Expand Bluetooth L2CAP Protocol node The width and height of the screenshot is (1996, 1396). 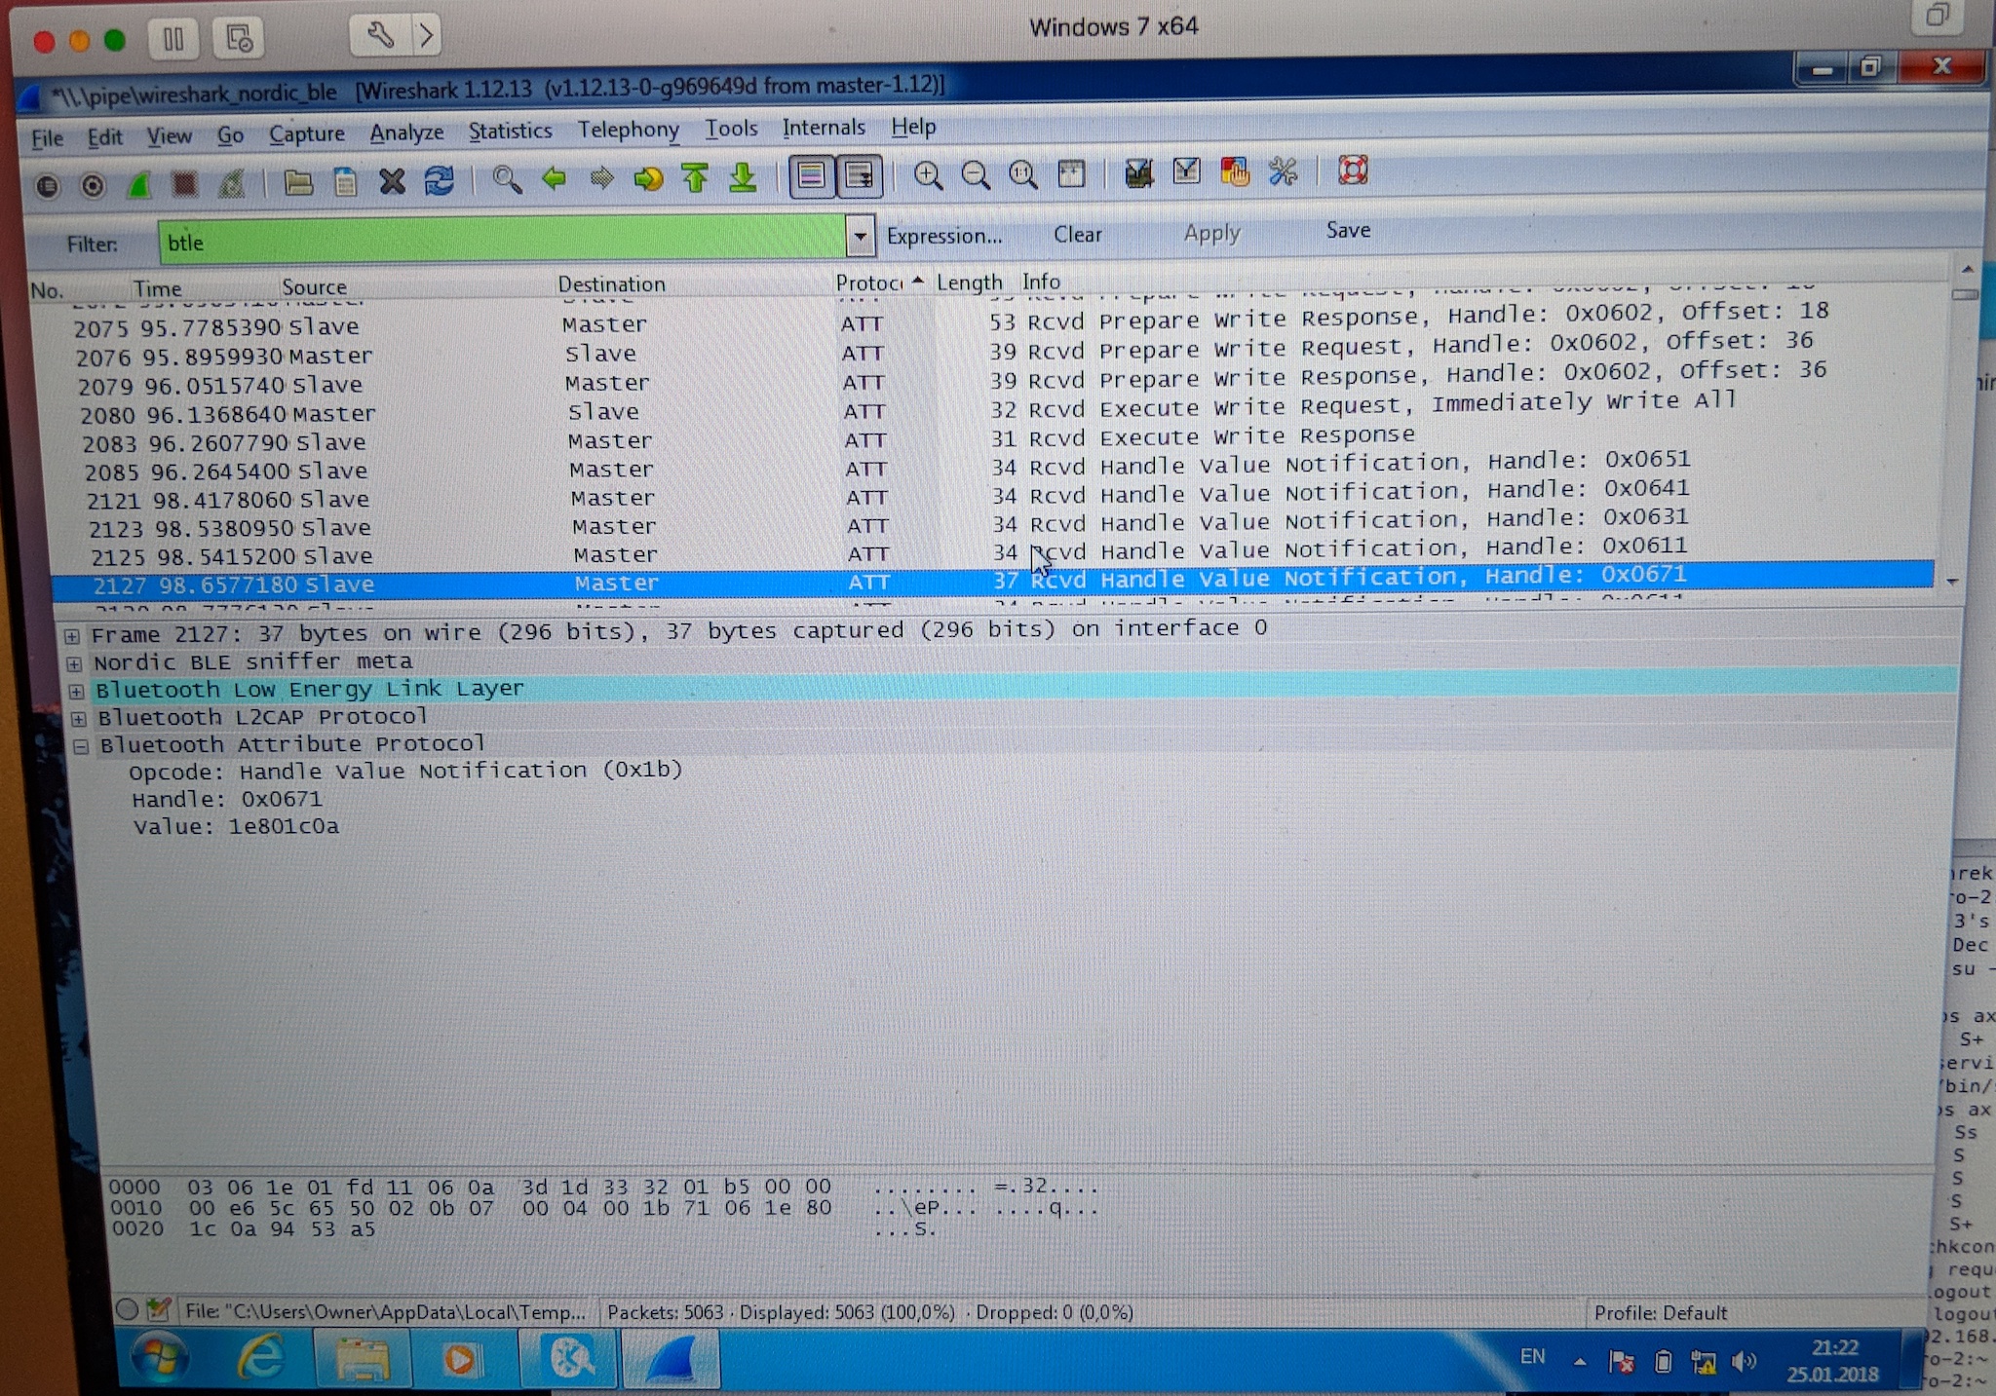[x=78, y=719]
